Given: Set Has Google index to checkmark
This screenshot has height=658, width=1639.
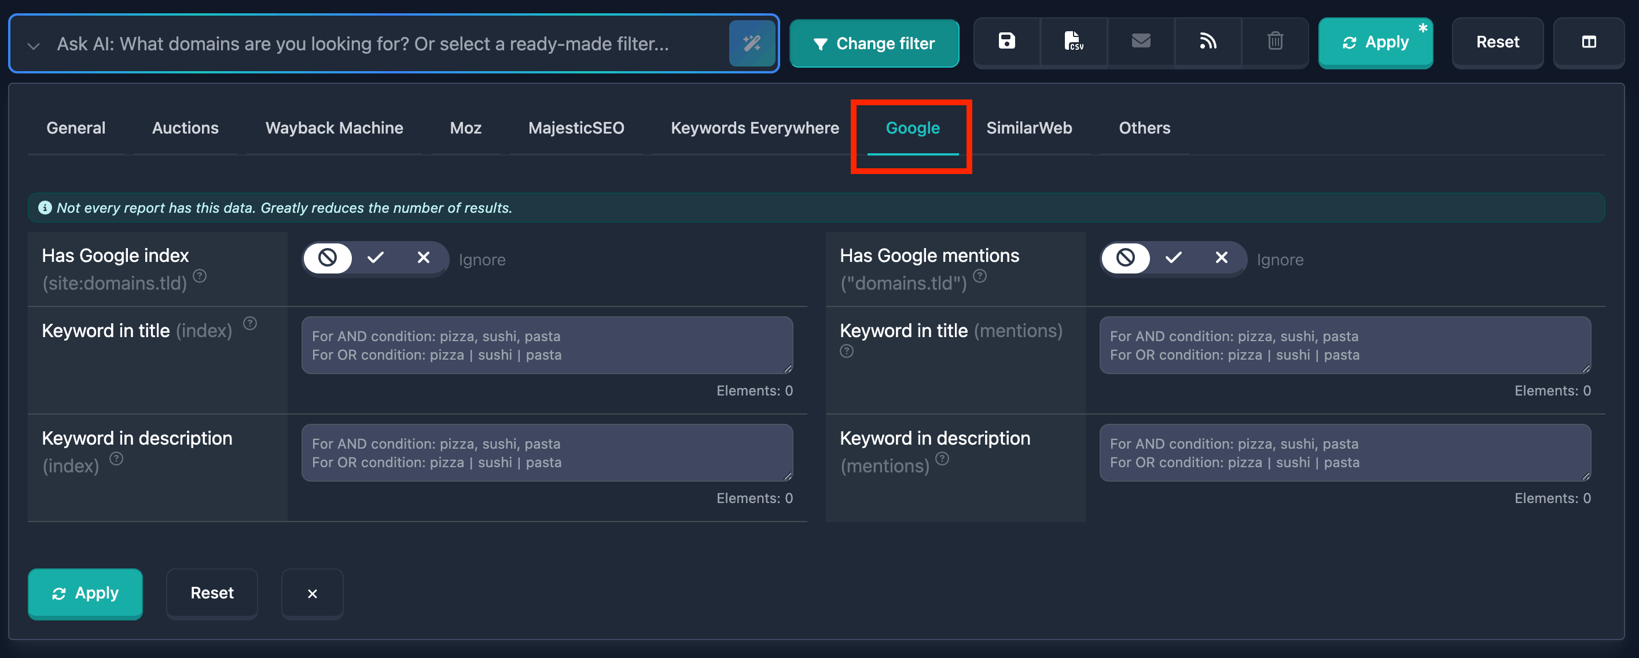Looking at the screenshot, I should pyautogui.click(x=376, y=259).
